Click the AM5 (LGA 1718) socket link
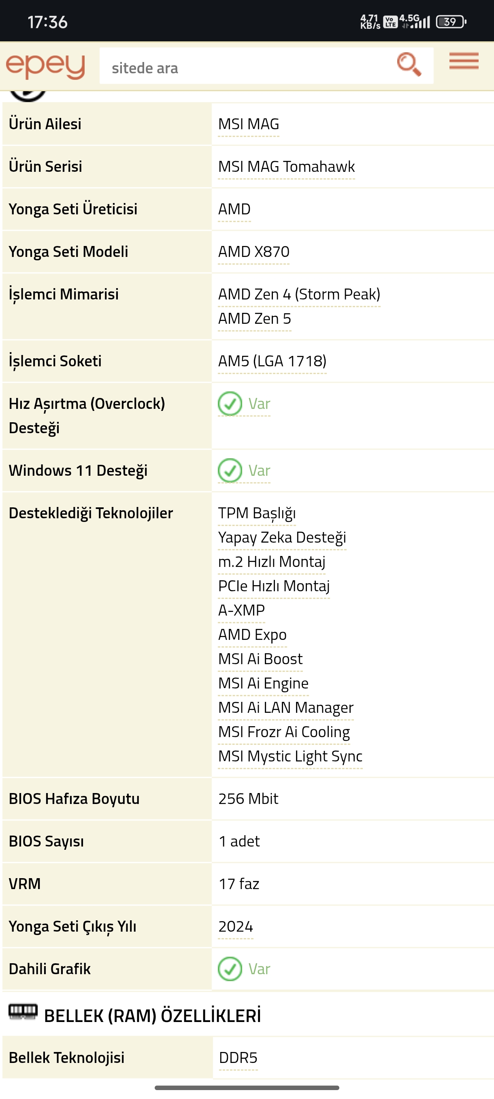 coord(272,361)
